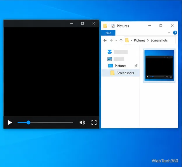Image resolution: width=182 pixels, height=167 pixels.
Task: Click the picture-frame icon in the navigation pane
Action: coord(110,59)
